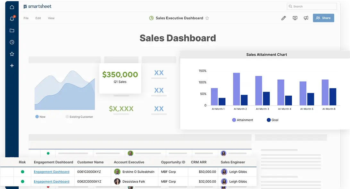Open the File menu
This screenshot has height=189, width=350.
click(26, 18)
